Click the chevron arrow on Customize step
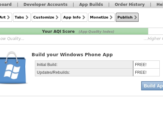Viewport: 163px width, 130px height. click(57, 17)
